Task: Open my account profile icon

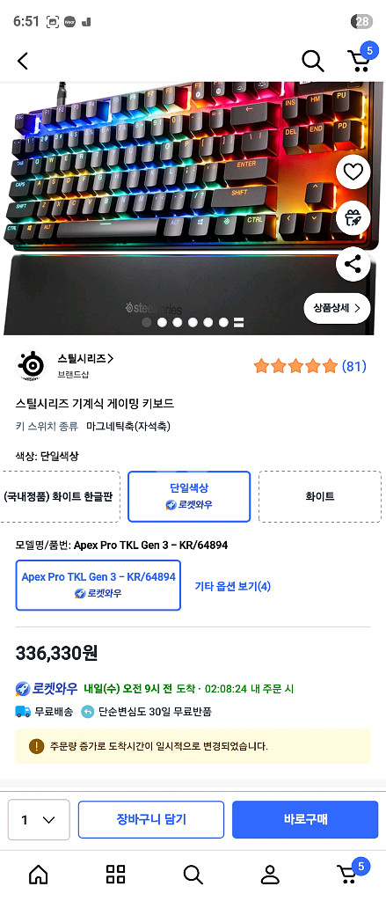Action: pyautogui.click(x=269, y=874)
